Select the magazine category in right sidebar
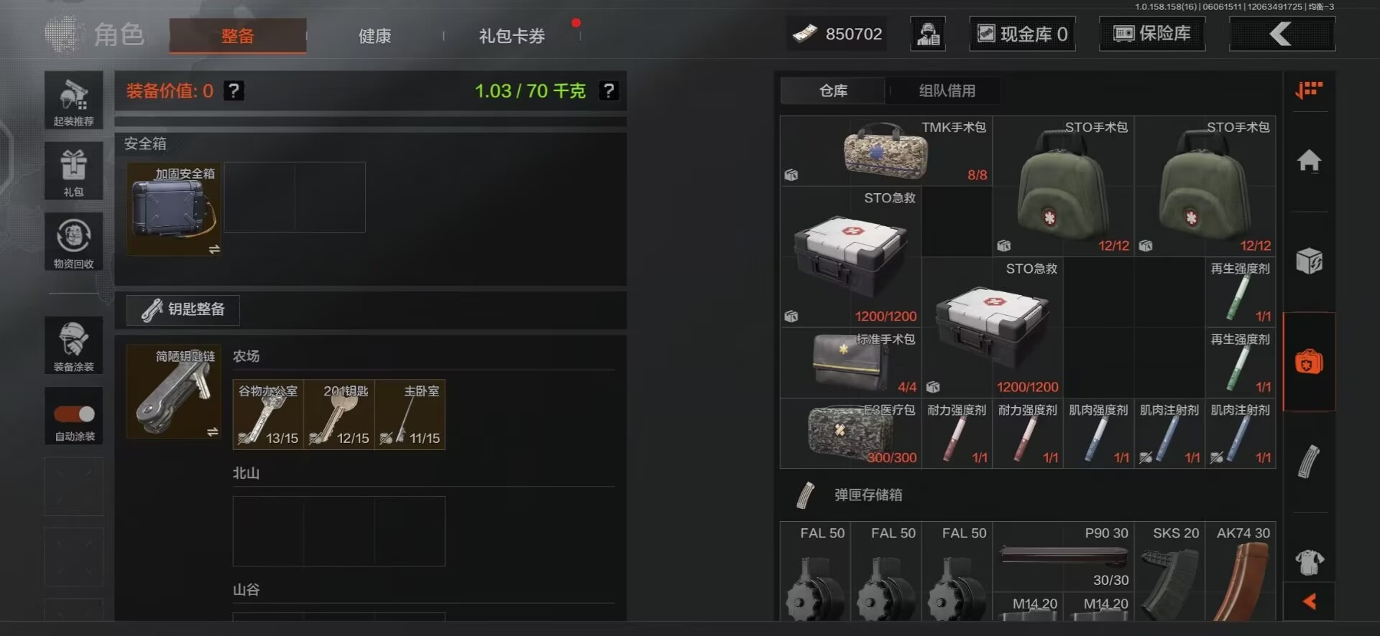Screen dimensions: 1380x636 (1309, 462)
